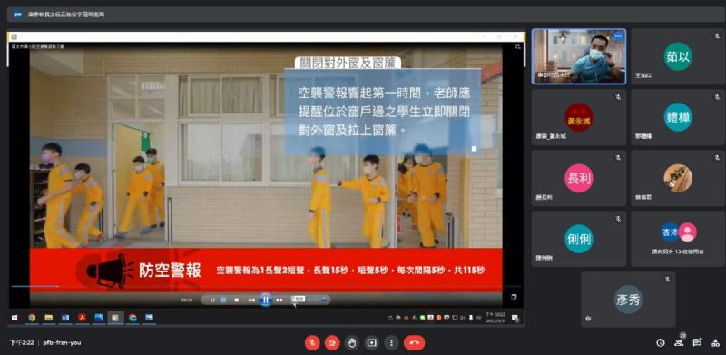Screen dimensions: 726x355
Task: Click the red leave call button
Action: coord(414,343)
